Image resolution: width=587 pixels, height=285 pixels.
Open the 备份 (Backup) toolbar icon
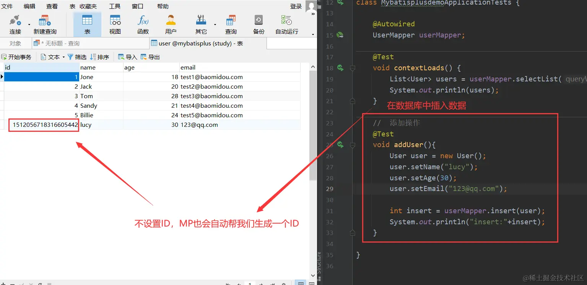click(259, 24)
